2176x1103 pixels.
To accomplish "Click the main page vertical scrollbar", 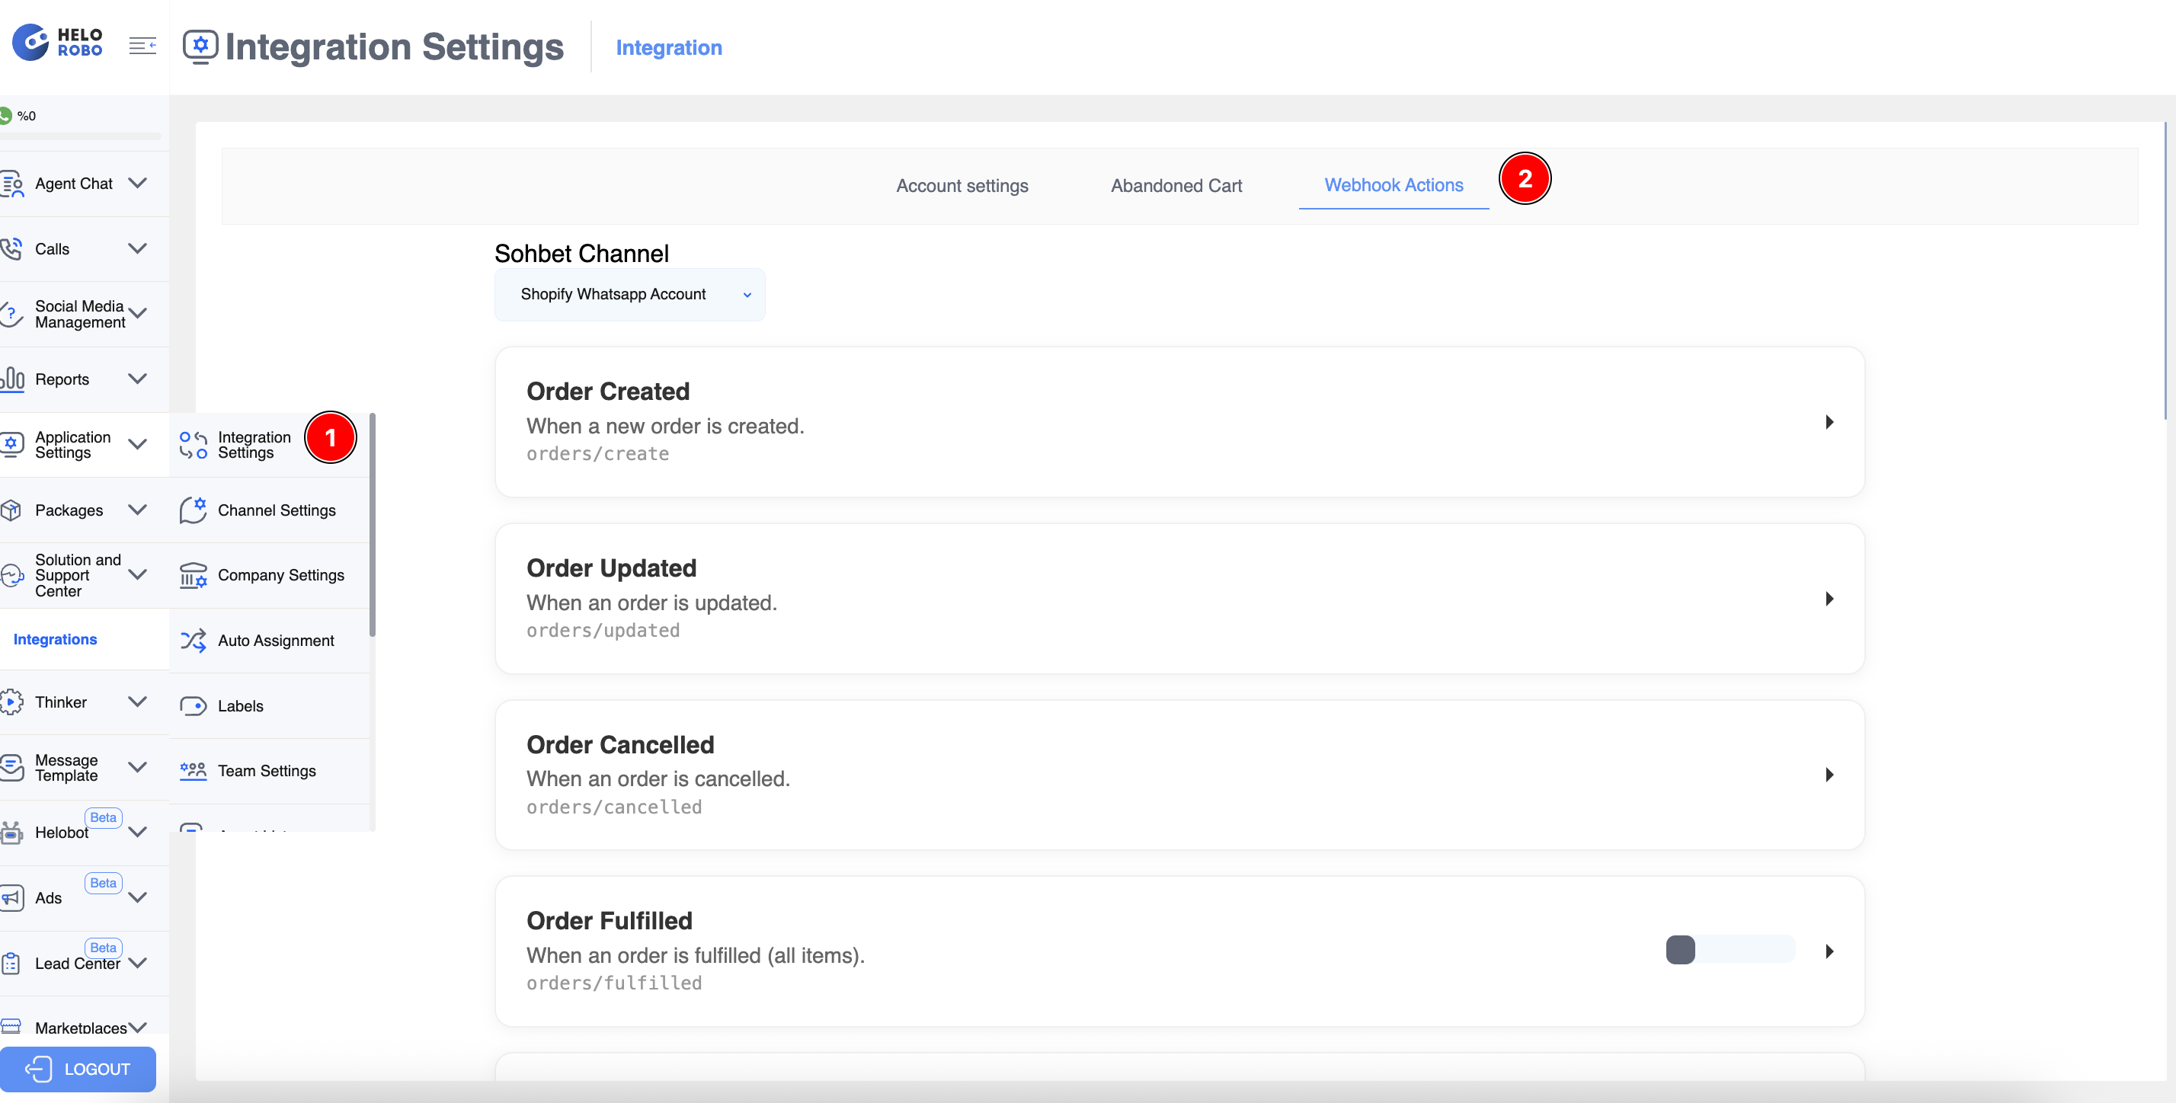I will (x=2166, y=270).
